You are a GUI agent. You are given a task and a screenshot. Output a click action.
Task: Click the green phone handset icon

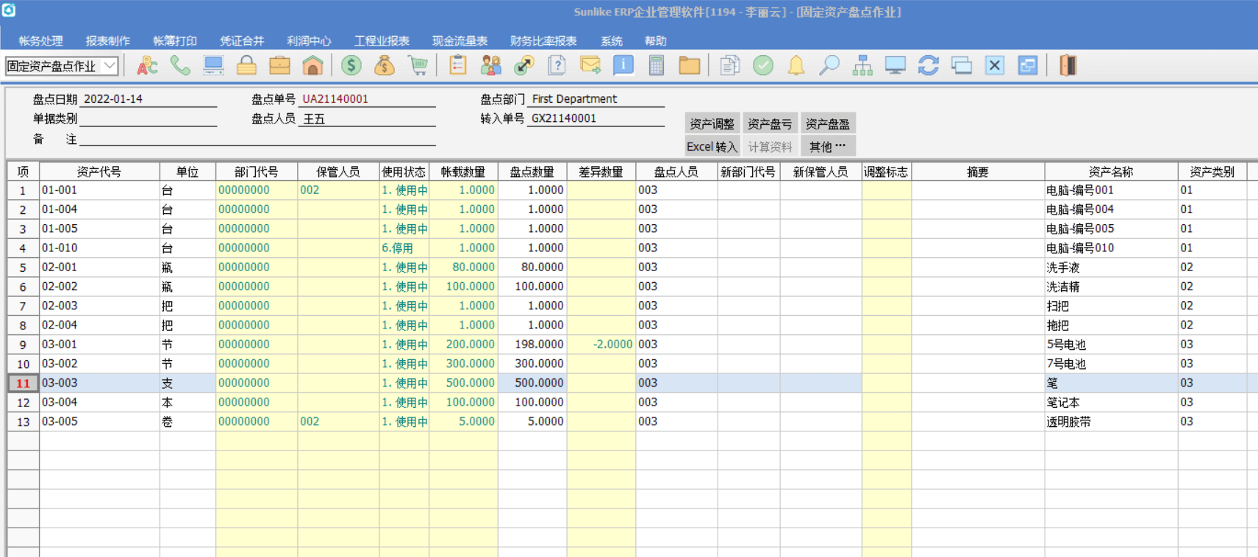coord(180,65)
